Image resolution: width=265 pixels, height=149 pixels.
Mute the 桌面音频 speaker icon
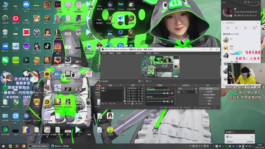click(168, 101)
